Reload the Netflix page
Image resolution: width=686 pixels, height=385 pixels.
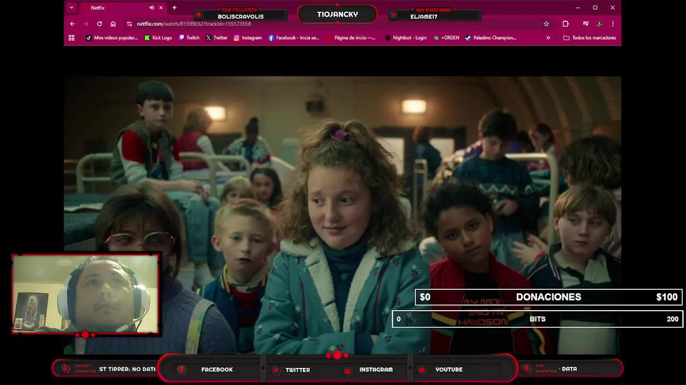click(99, 24)
